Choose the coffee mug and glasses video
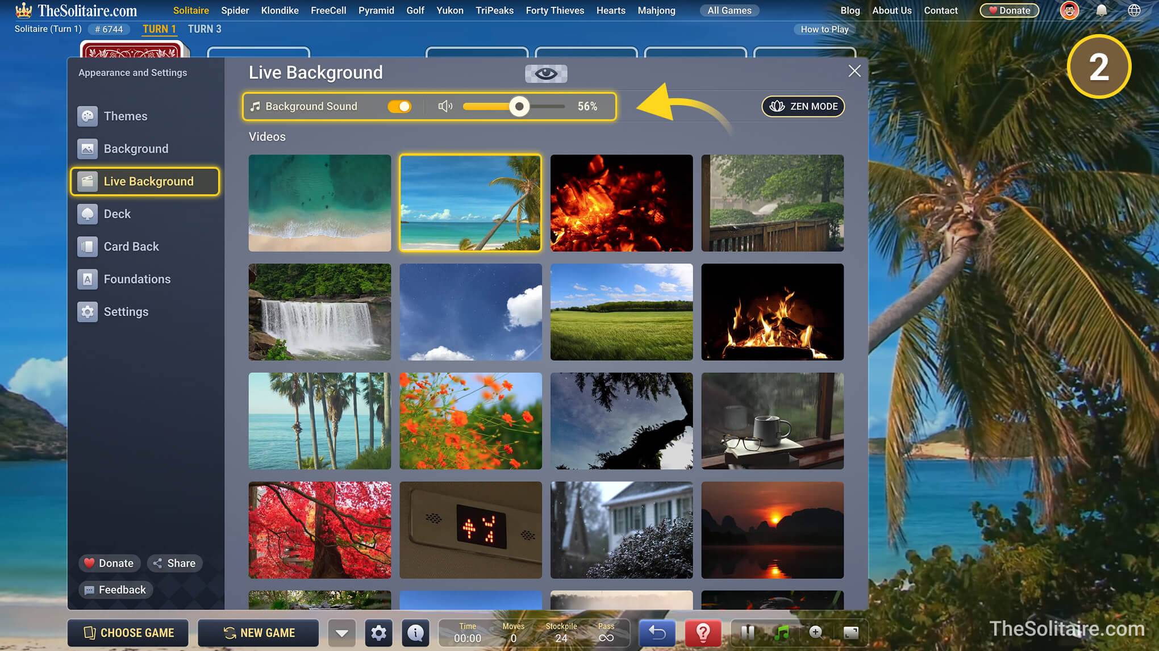Image resolution: width=1159 pixels, height=651 pixels. click(773, 421)
